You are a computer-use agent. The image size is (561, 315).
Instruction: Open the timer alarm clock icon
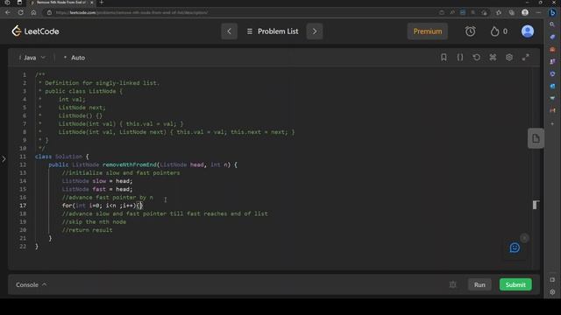click(471, 31)
